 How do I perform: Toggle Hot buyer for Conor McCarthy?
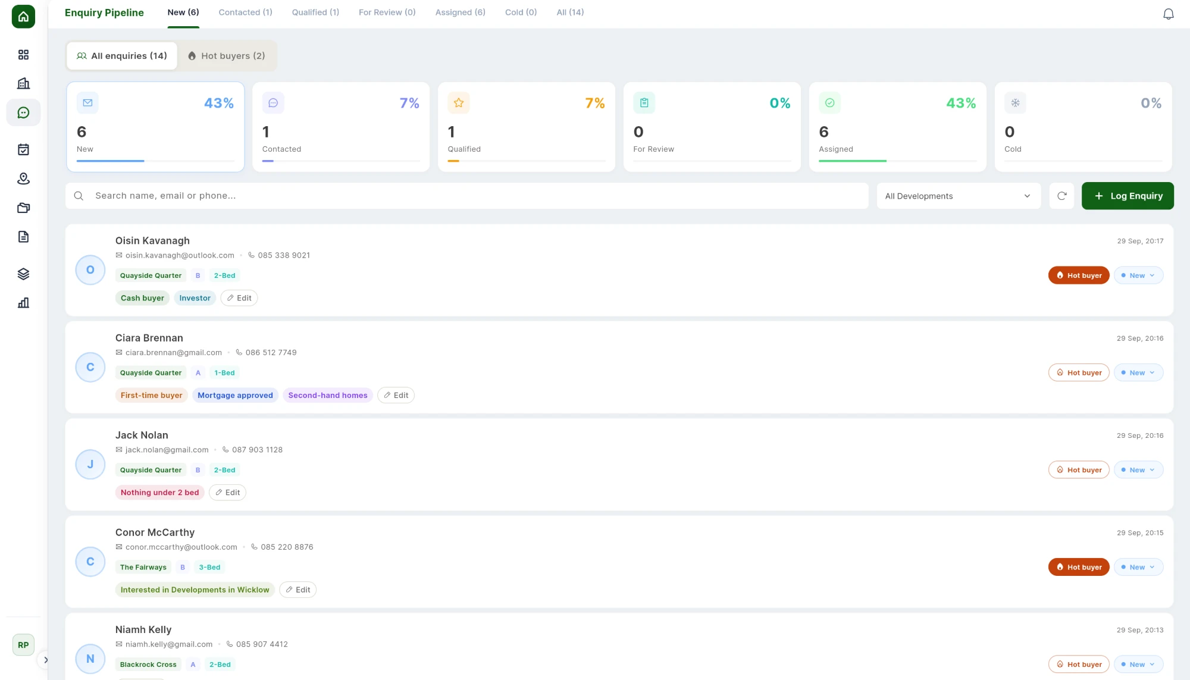1079,567
